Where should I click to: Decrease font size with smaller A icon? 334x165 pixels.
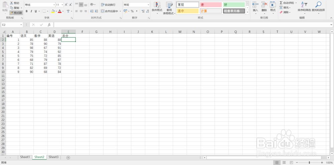point(70,4)
